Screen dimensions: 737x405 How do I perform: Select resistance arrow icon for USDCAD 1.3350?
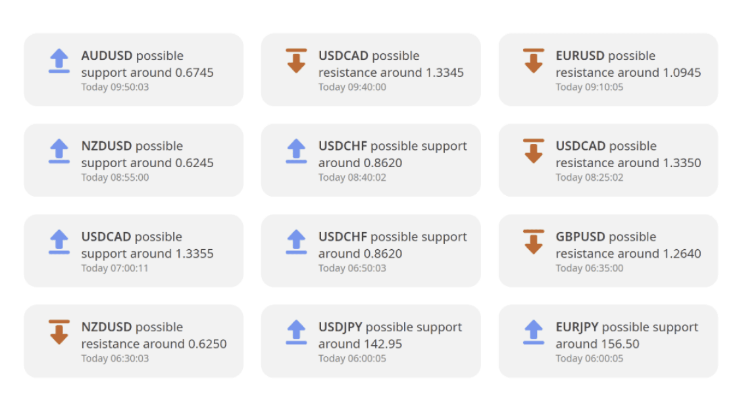tap(534, 151)
